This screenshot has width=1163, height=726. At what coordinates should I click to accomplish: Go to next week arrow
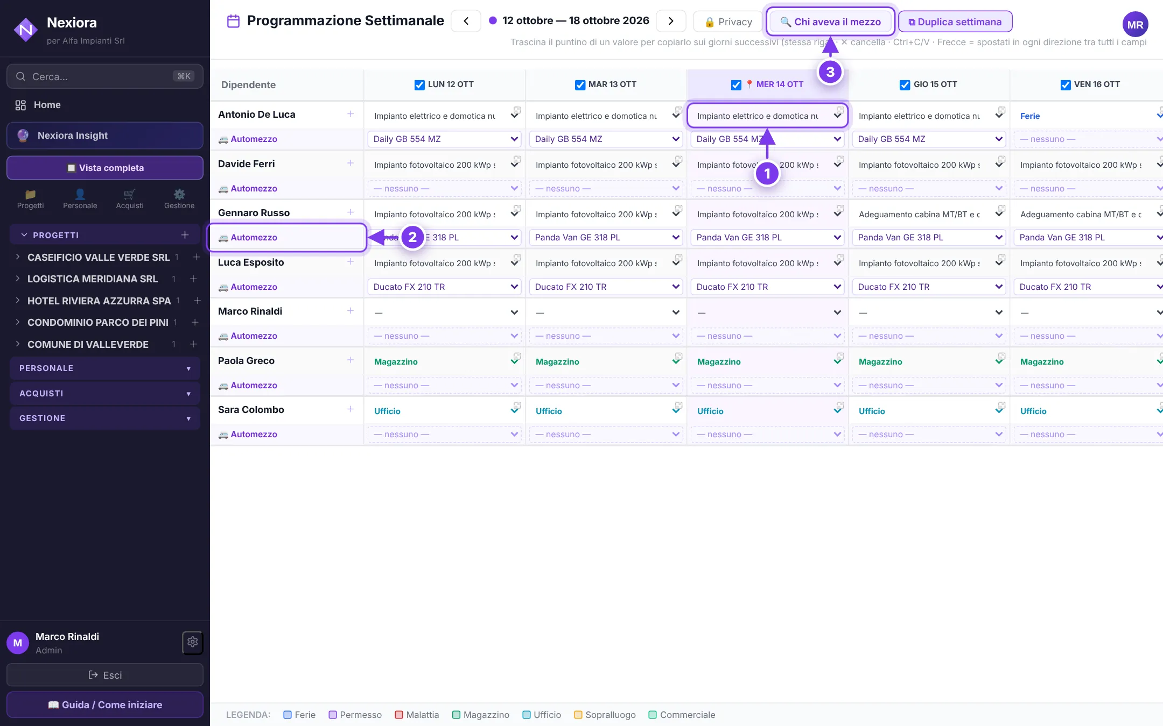[x=671, y=21]
